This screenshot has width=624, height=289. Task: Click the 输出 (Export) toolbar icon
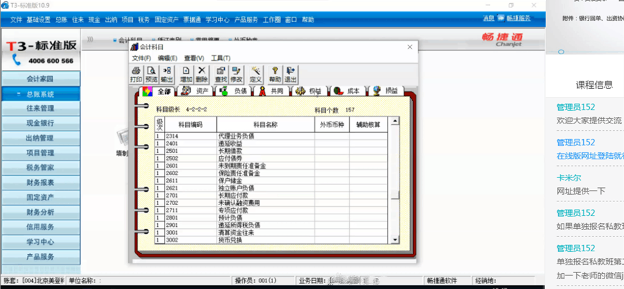[x=167, y=74]
